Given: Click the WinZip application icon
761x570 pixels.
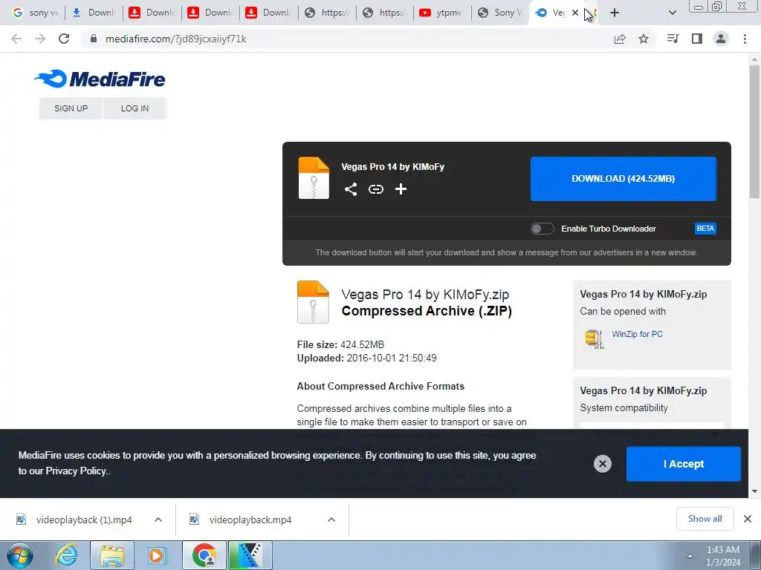Looking at the screenshot, I should pyautogui.click(x=594, y=338).
